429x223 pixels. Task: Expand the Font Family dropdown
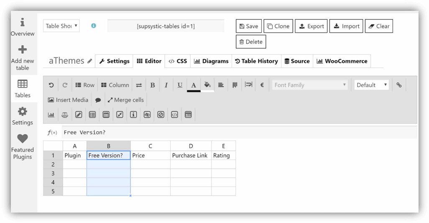(x=310, y=85)
